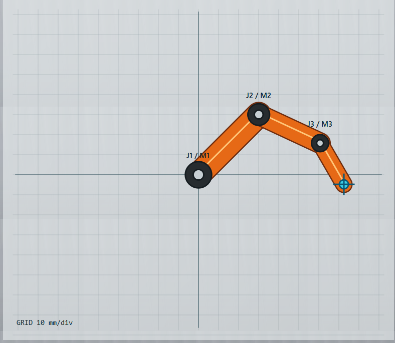The height and width of the screenshot is (343, 395).
Task: Select the J1 base joint
Action: pos(199,175)
